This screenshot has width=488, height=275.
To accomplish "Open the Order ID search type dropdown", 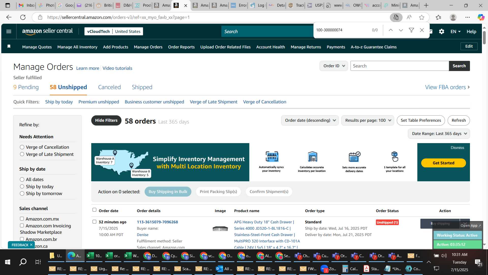I will (x=334, y=66).
